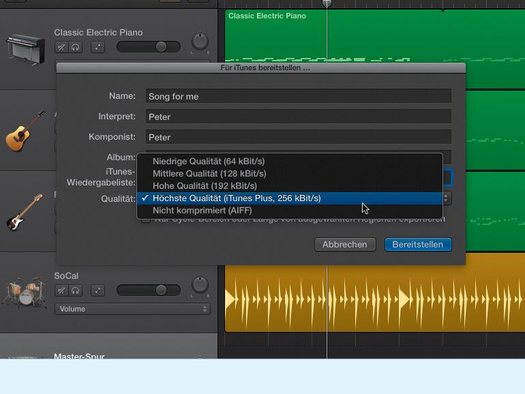Click the Bereitstellen button
The height and width of the screenshot is (394, 525).
click(x=418, y=244)
